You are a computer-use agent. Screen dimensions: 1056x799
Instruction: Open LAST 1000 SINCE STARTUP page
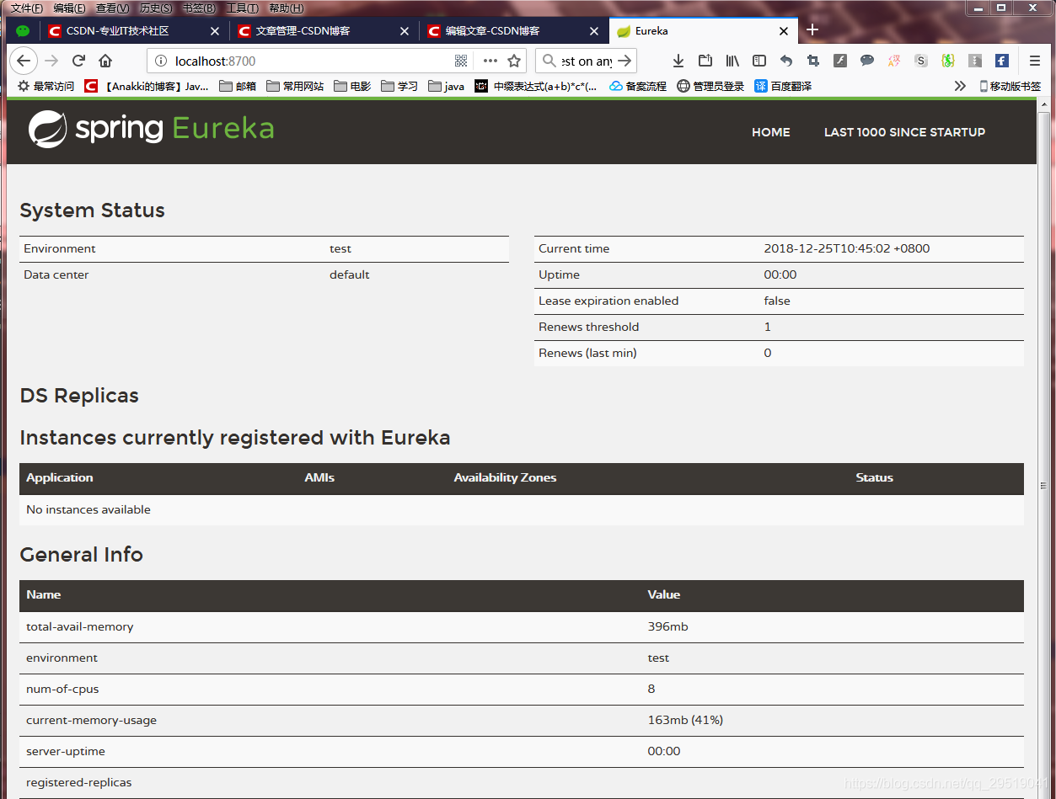[904, 132]
